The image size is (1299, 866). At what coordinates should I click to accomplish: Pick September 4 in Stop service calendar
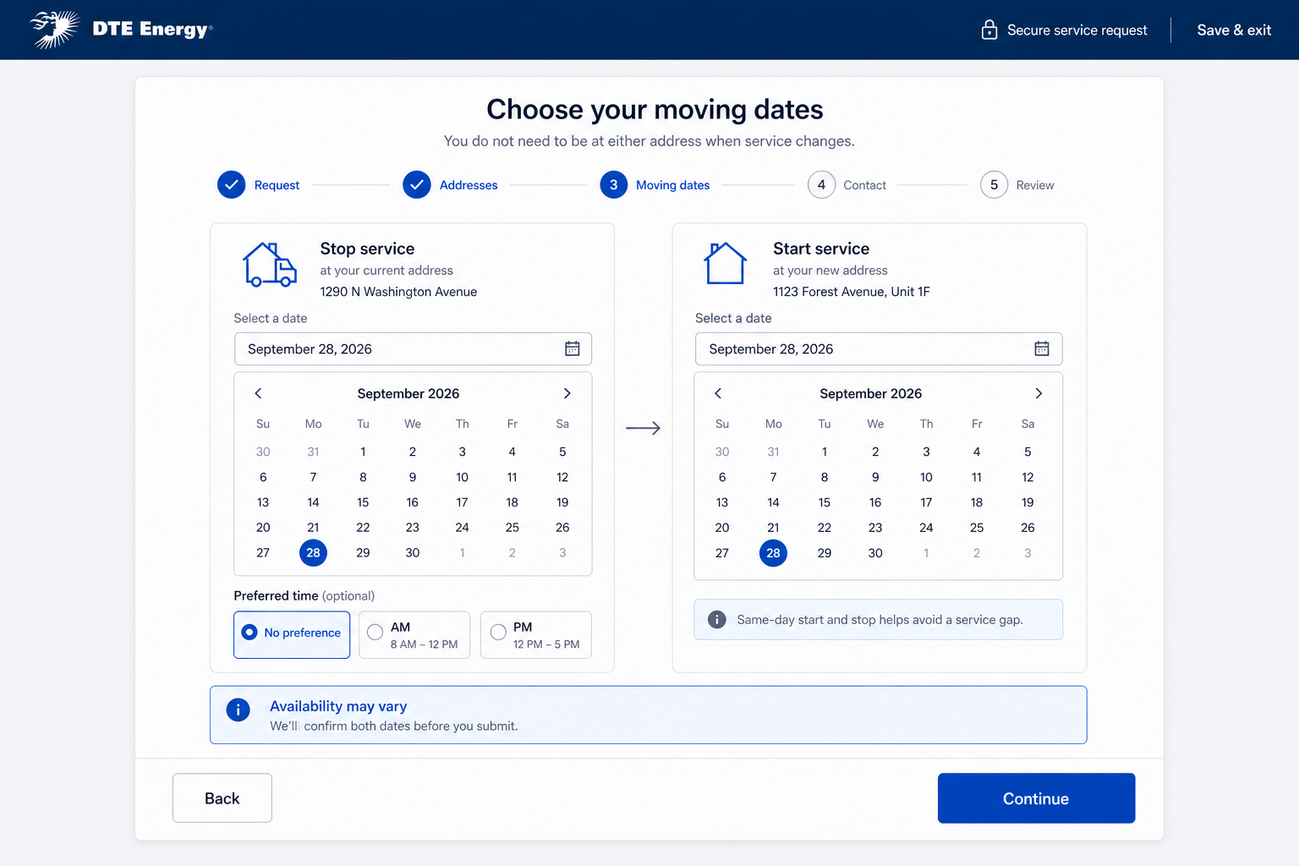pos(512,452)
